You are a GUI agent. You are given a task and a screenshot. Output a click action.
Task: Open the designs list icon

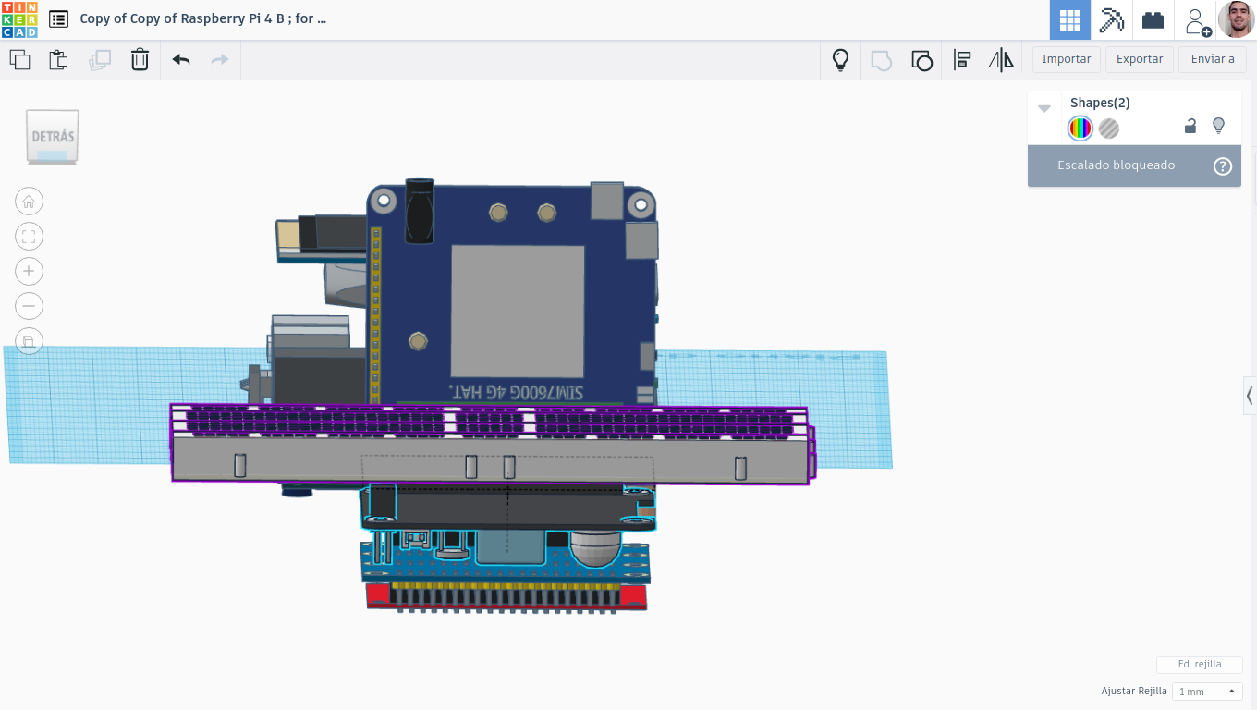click(58, 19)
